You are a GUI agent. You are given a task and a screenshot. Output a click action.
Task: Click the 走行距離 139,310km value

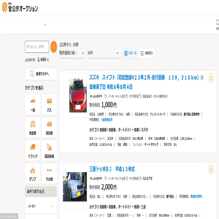pos(186,139)
